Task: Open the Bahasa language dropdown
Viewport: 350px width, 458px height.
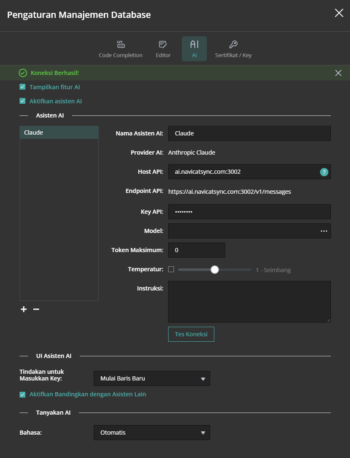Action: (x=152, y=433)
